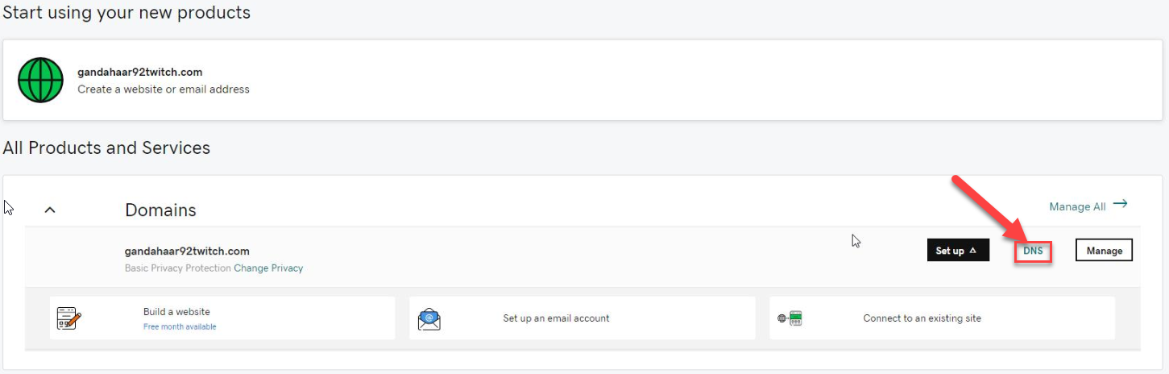This screenshot has height=374, width=1169.
Task: Select the Build a website card
Action: (x=222, y=318)
